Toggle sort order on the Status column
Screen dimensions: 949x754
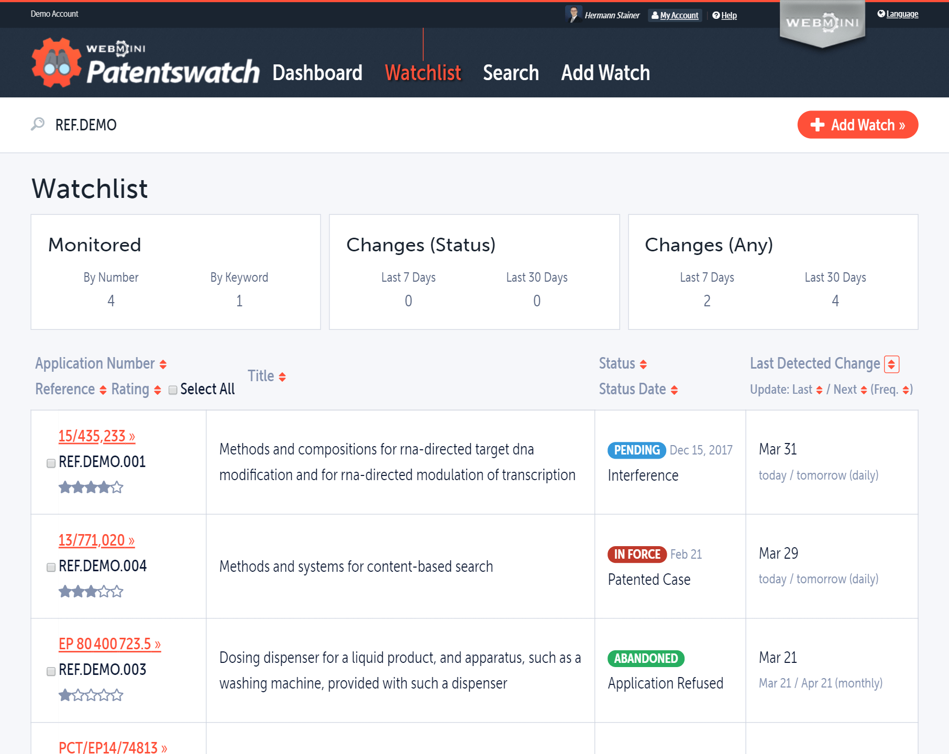click(x=644, y=363)
